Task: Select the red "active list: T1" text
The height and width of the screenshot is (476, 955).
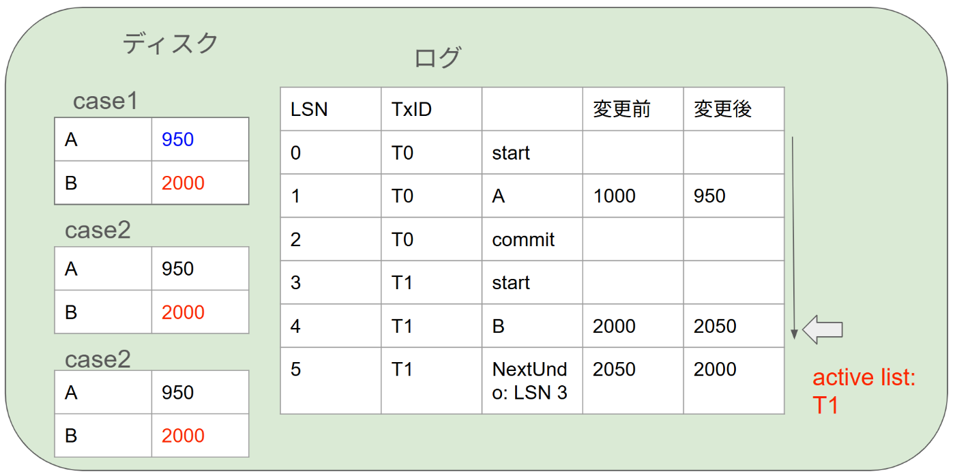Action: [864, 391]
